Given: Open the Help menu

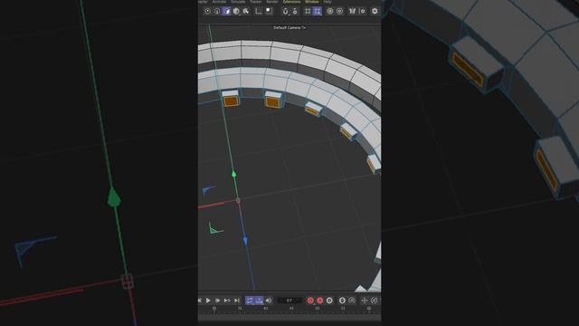Looking at the screenshot, I should click(327, 2).
